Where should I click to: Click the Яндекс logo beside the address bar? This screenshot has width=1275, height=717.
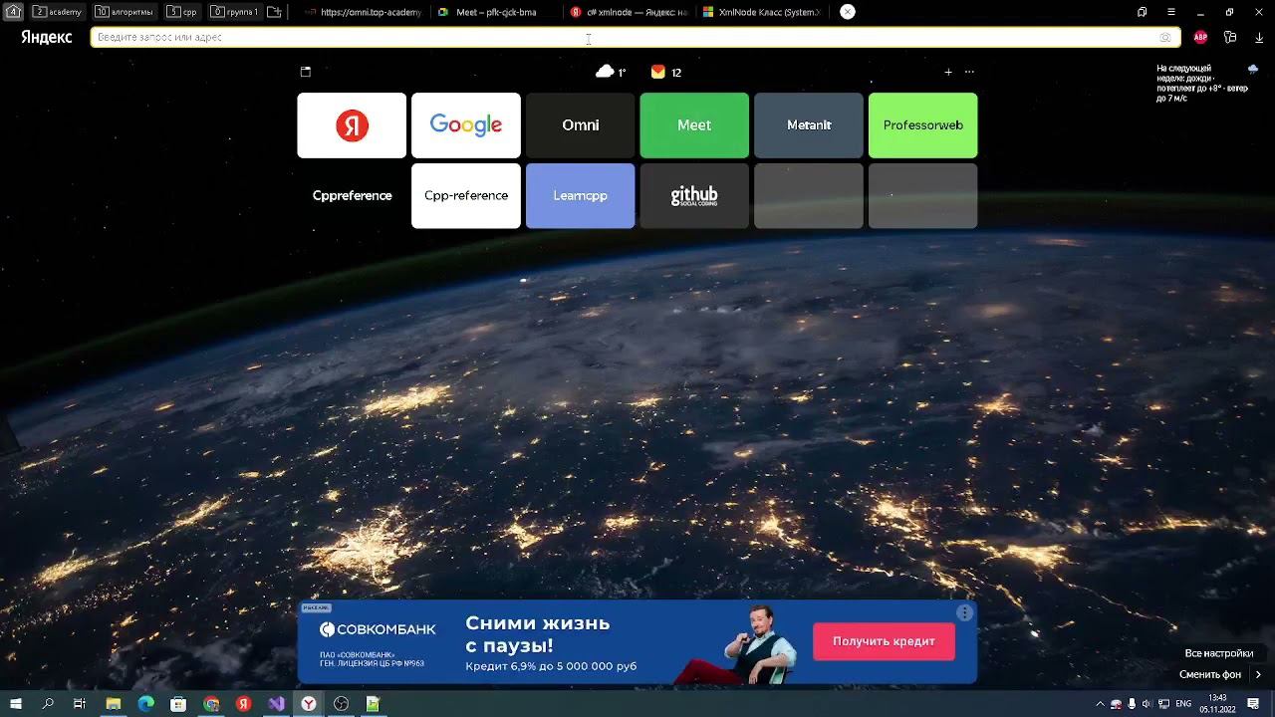point(47,37)
